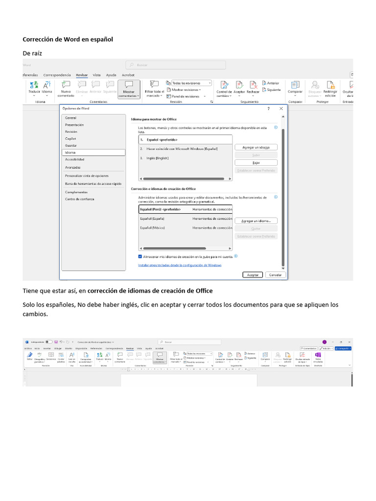376x501 pixels.
Task: Select Inglés [English] in display language list
Action: (x=186, y=158)
